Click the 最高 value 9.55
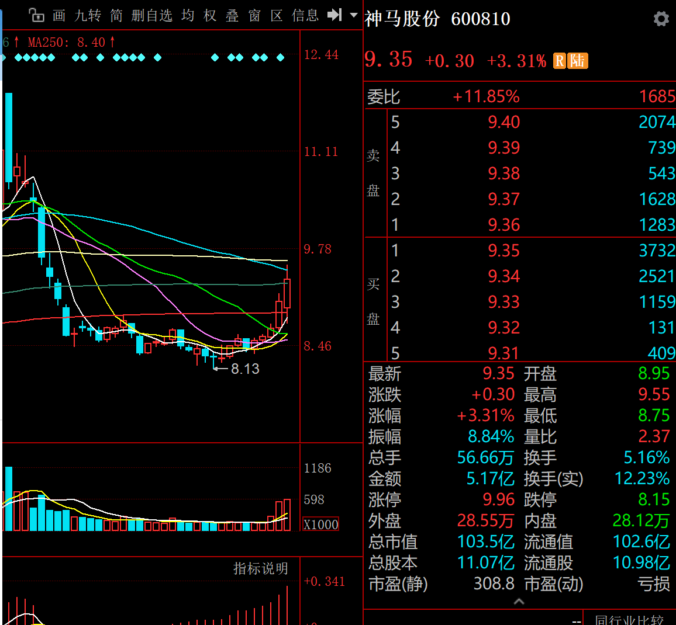676x625 pixels. pyautogui.click(x=654, y=394)
